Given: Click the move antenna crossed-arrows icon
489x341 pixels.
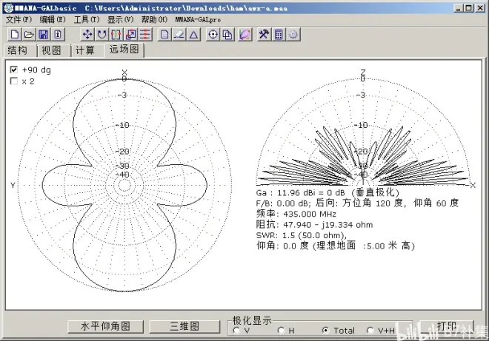Looking at the screenshot, I should coord(87,35).
